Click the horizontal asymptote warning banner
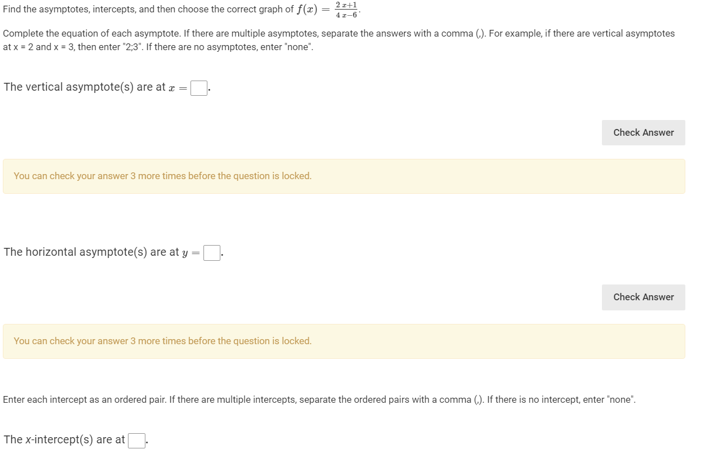 (x=343, y=341)
